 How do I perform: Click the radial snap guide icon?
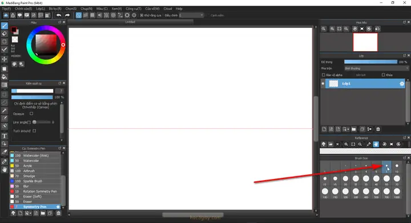click(x=106, y=15)
